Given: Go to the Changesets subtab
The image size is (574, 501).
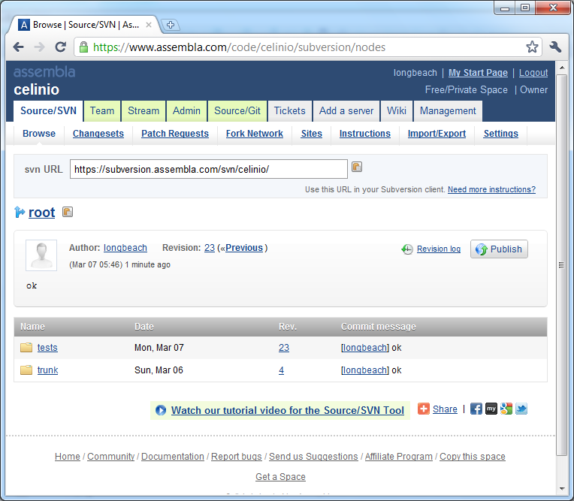Looking at the screenshot, I should [x=98, y=134].
